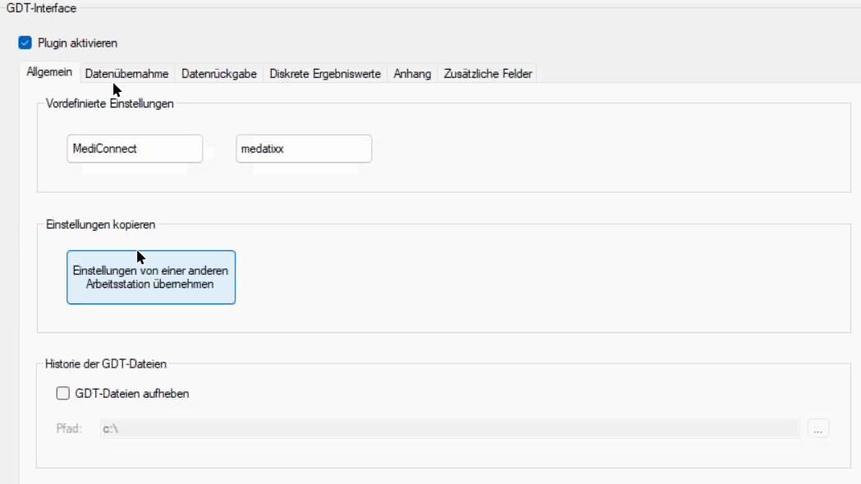The width and height of the screenshot is (861, 484).
Task: Click the 'Plugin aktivieren' label text
Action: pyautogui.click(x=77, y=43)
